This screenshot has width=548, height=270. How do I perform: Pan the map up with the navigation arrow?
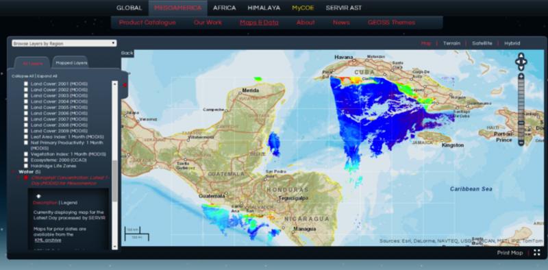click(521, 56)
